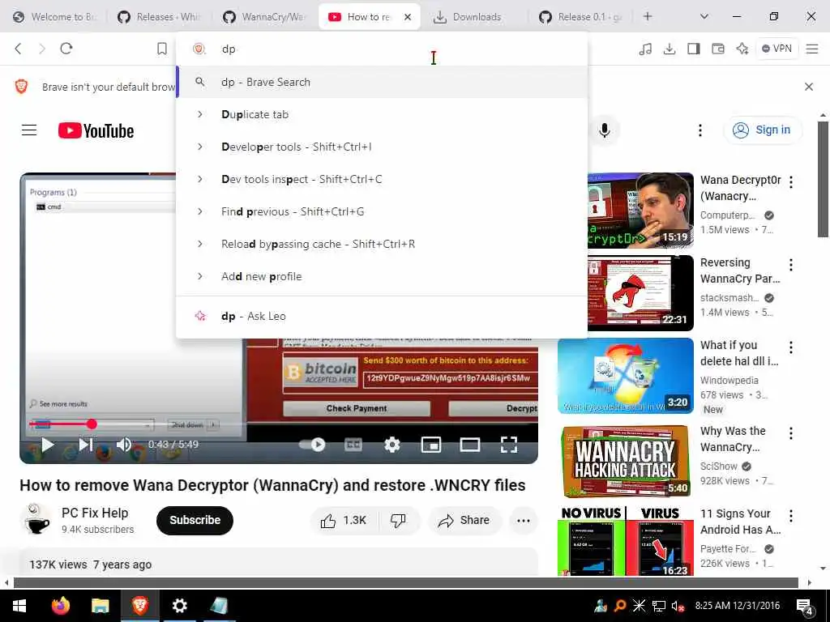Open a new tab with plus button

coord(648,17)
